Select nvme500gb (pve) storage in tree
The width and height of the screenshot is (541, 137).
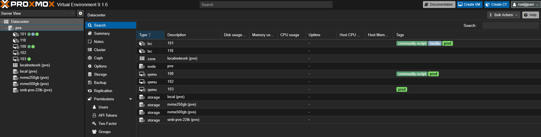point(34,84)
